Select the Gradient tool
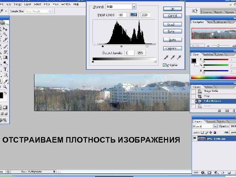Screen dimensions: 236x177 pyautogui.click(x=5, y=57)
